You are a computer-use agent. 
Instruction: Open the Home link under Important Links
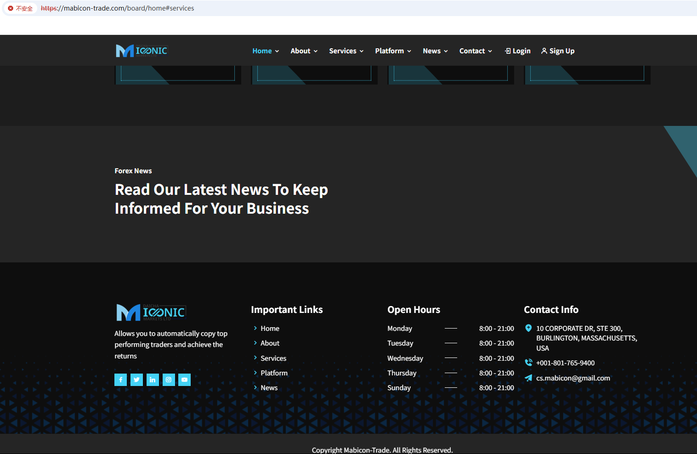pyautogui.click(x=270, y=329)
